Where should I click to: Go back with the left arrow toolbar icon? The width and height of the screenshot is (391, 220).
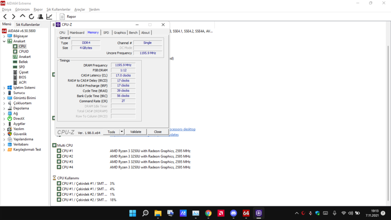(5, 16)
